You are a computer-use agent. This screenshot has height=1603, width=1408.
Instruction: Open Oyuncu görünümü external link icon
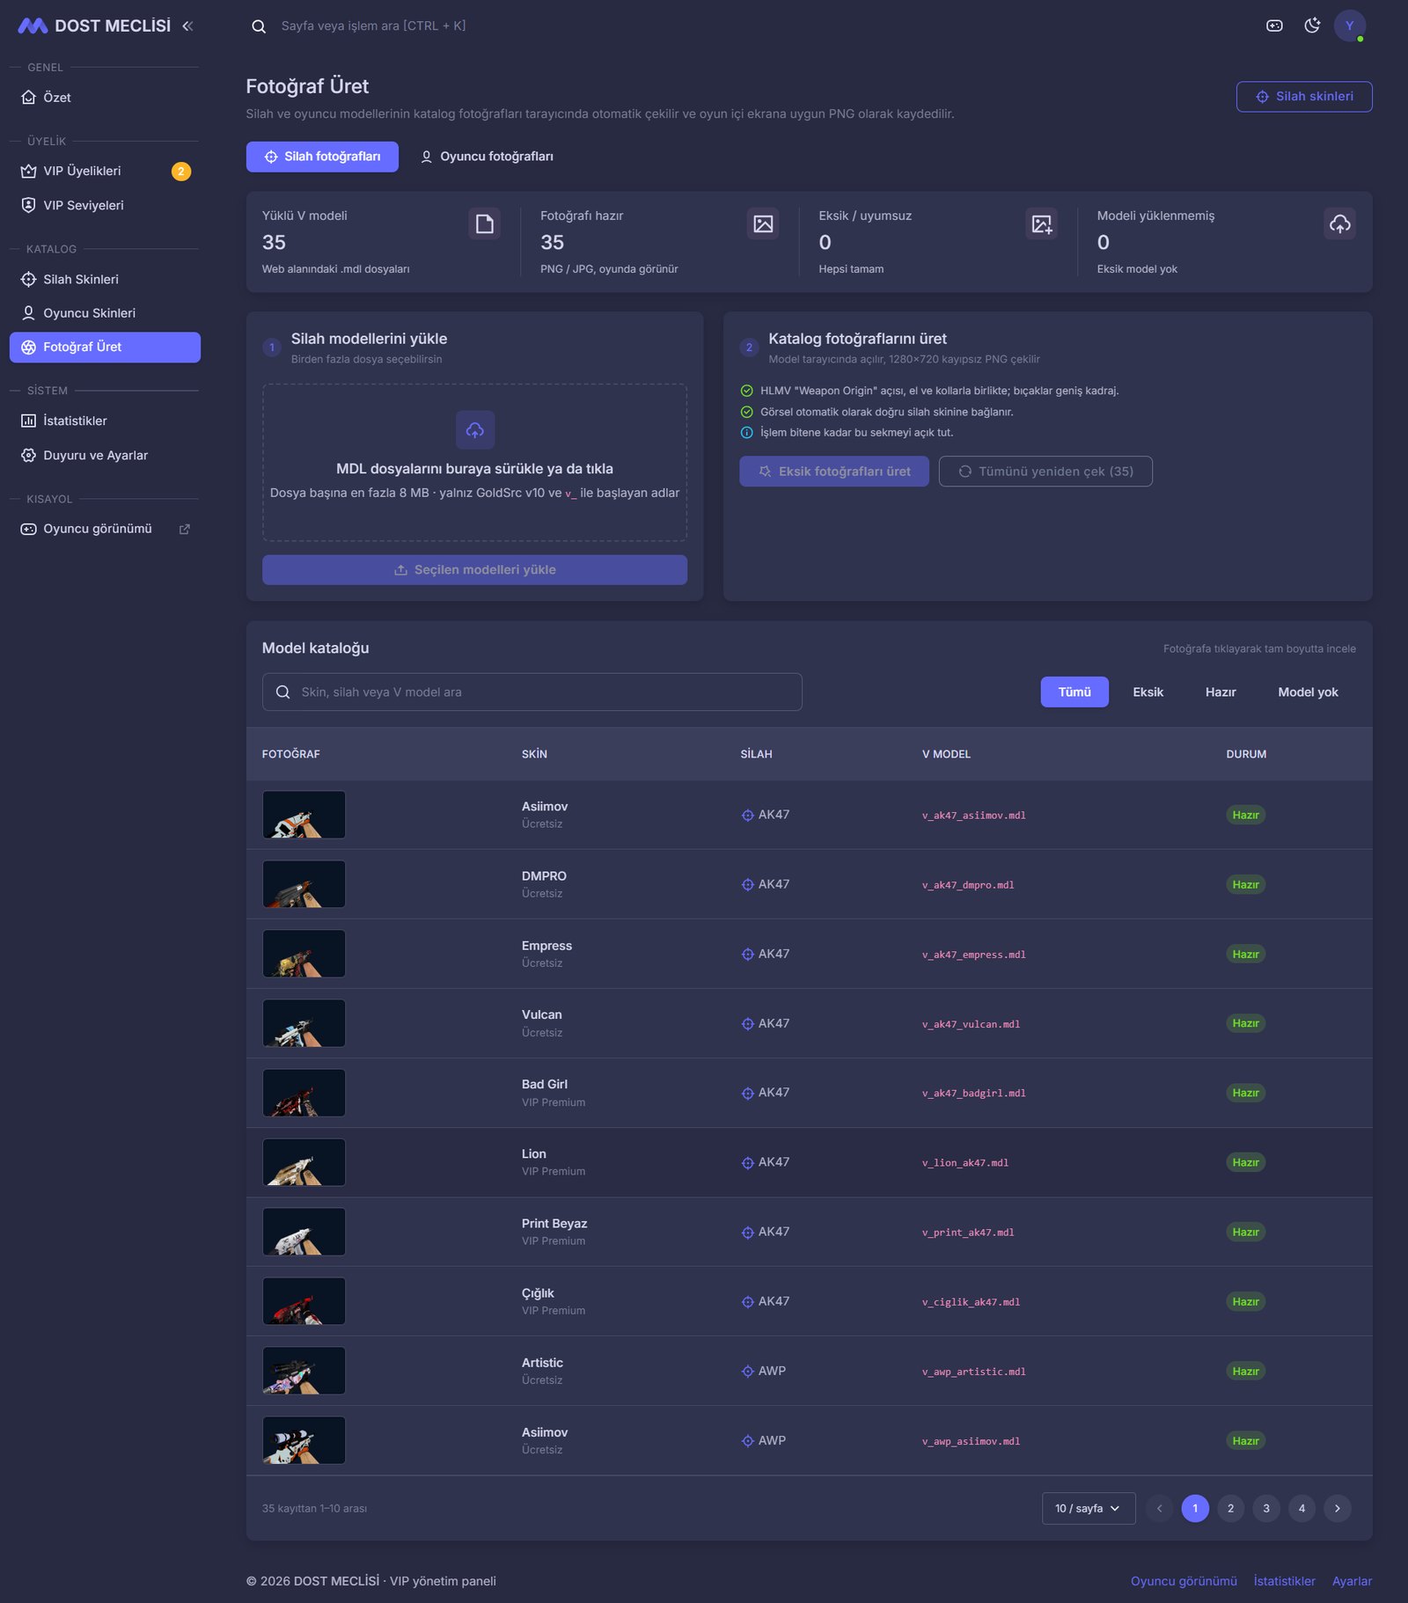(x=185, y=530)
